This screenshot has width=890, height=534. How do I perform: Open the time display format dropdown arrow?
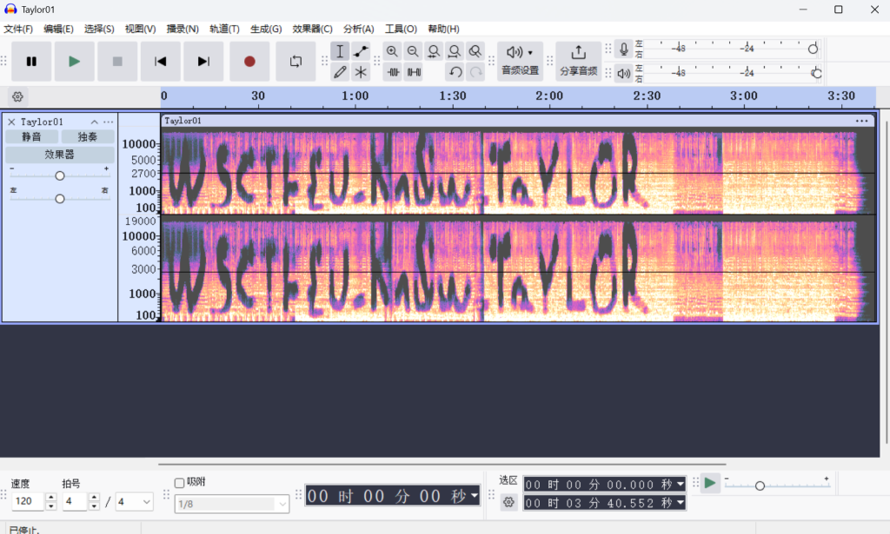click(475, 496)
